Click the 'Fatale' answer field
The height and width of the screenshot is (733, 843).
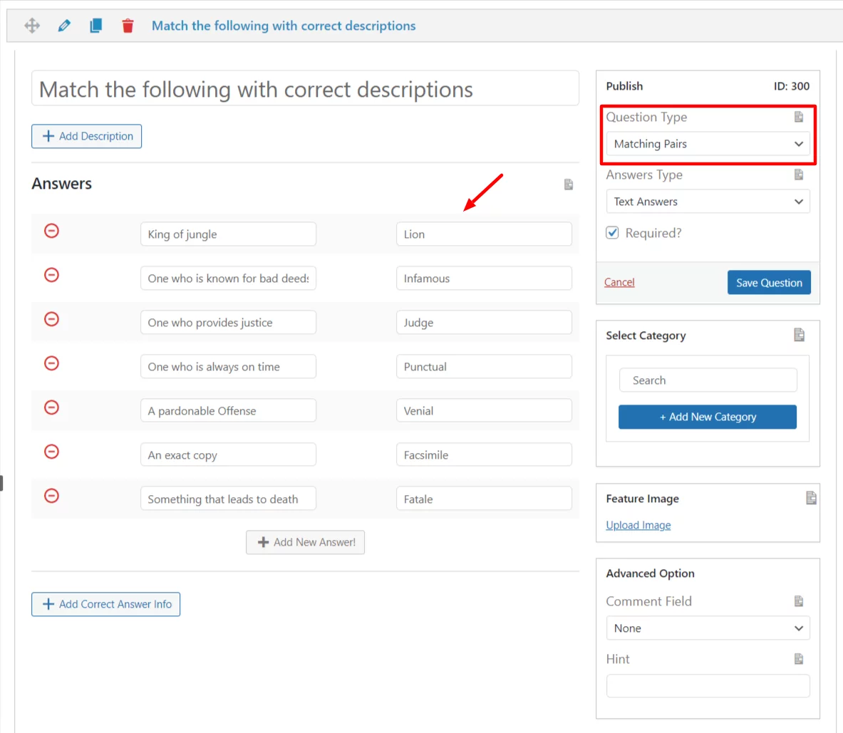click(x=484, y=499)
